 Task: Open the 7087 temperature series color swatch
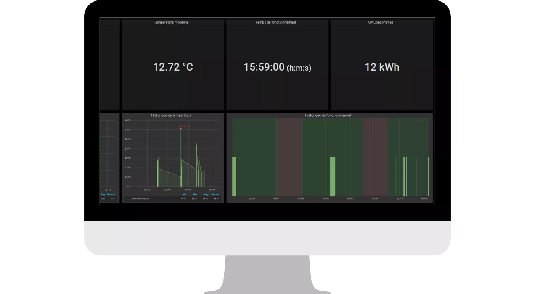pos(128,199)
